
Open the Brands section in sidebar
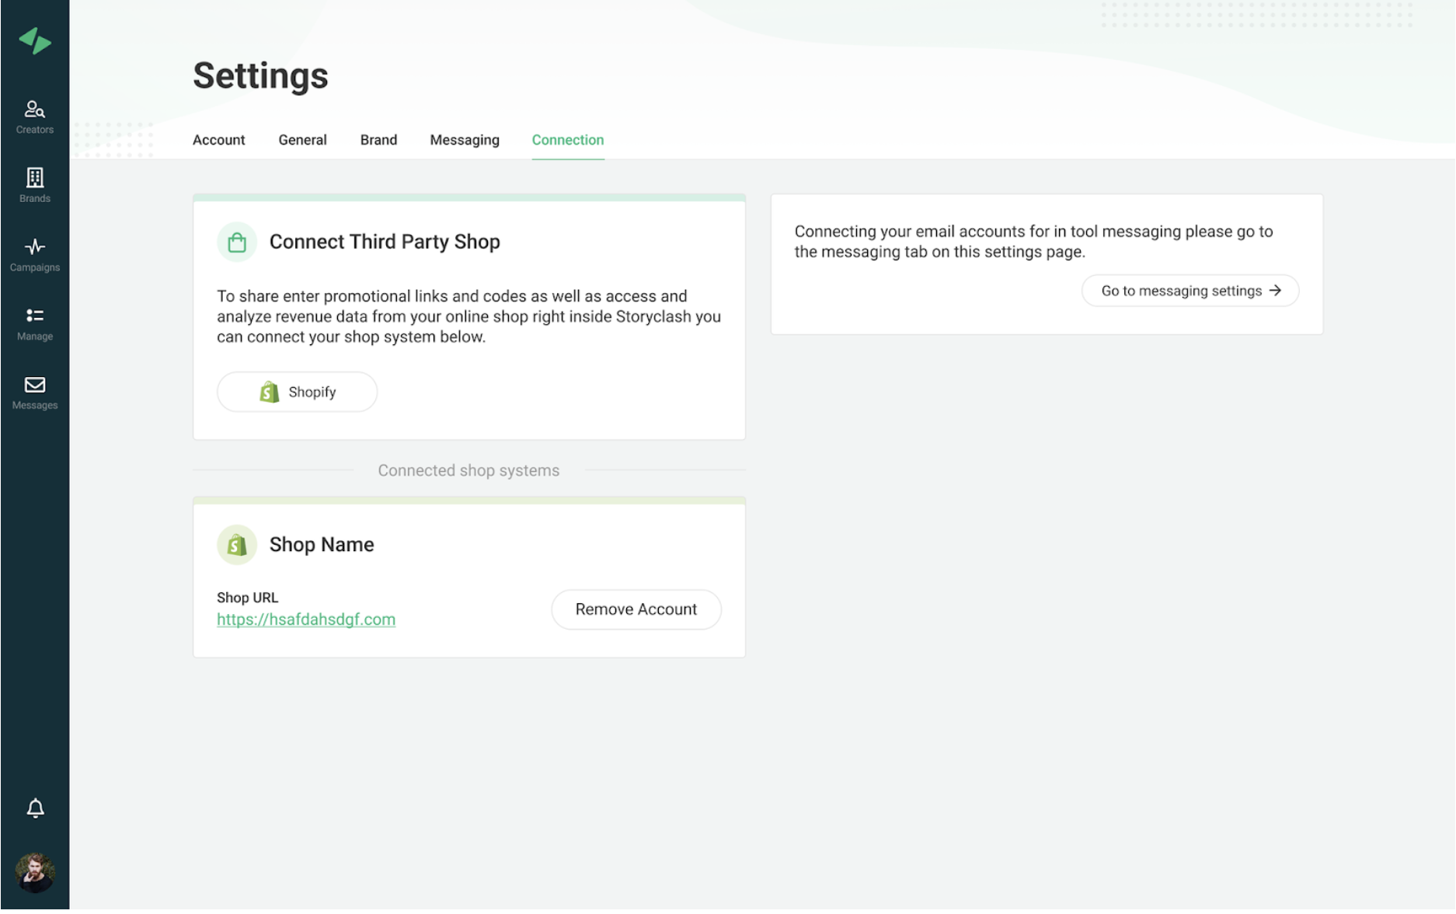34,184
